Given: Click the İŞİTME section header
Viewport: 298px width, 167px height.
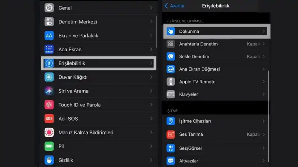Looking at the screenshot, I should pos(172,111).
